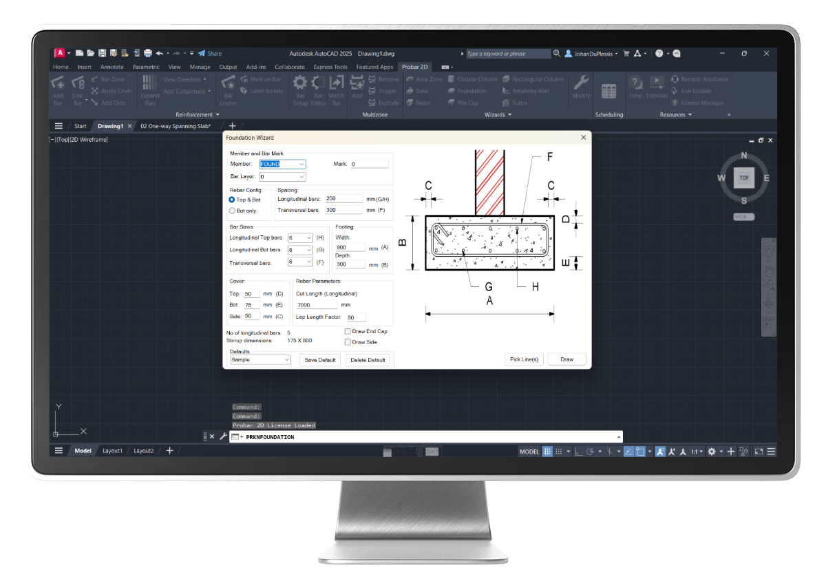Select the Top & Bot radio button
Viewport: 826px width, 583px height.
click(x=232, y=200)
